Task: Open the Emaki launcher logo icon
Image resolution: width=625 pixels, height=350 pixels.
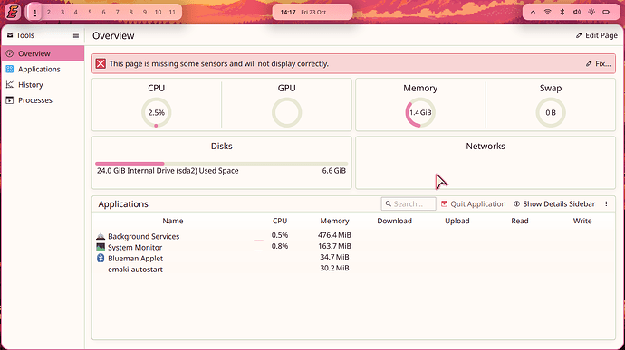Action: tap(13, 12)
